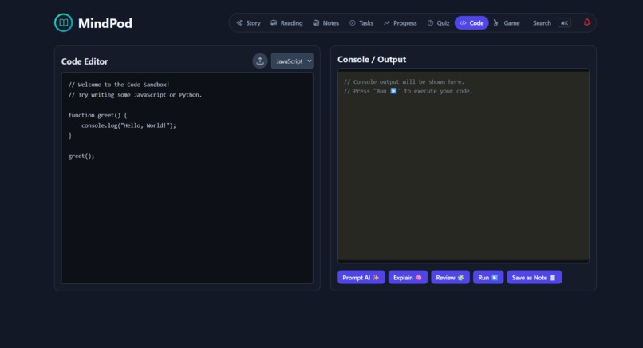View the Progress tab

(x=400, y=23)
